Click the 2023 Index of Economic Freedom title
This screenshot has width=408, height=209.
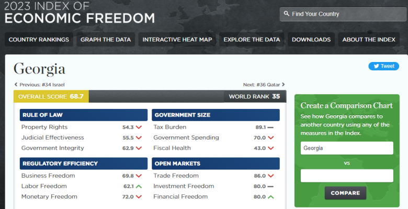coord(80,13)
